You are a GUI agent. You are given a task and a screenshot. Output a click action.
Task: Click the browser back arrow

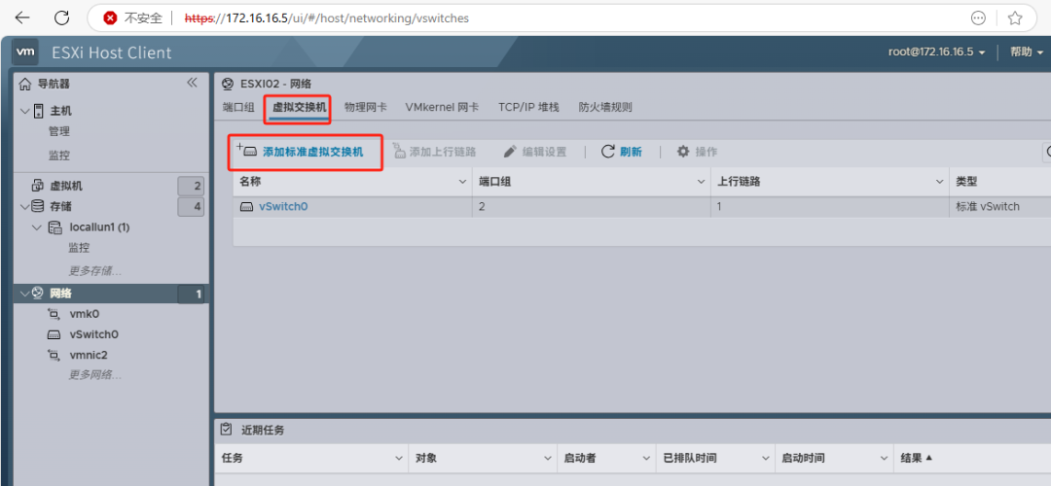pyautogui.click(x=22, y=18)
